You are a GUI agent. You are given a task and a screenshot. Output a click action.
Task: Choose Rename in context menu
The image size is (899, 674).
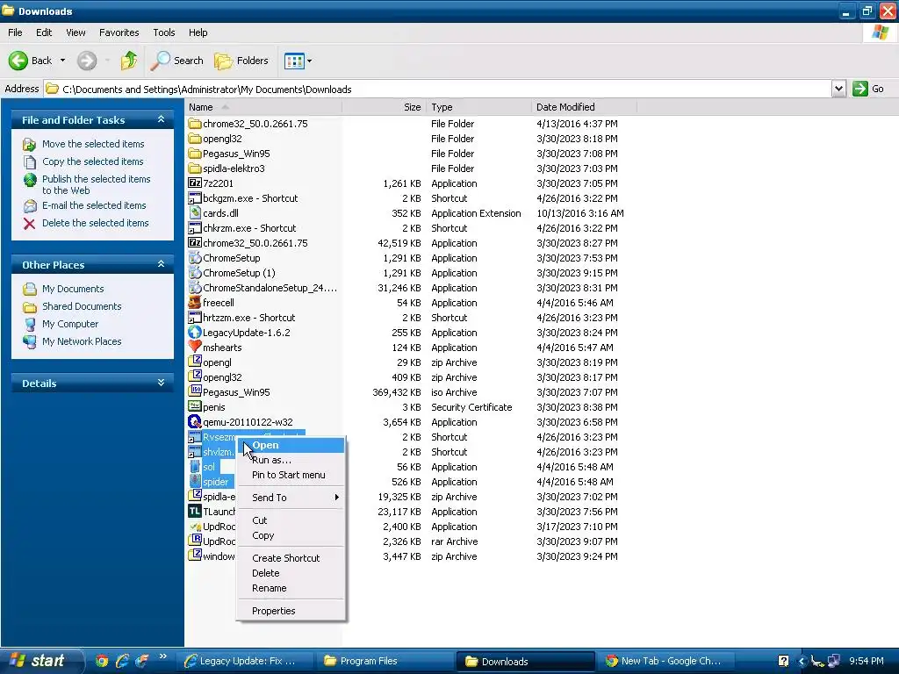(x=291, y=588)
